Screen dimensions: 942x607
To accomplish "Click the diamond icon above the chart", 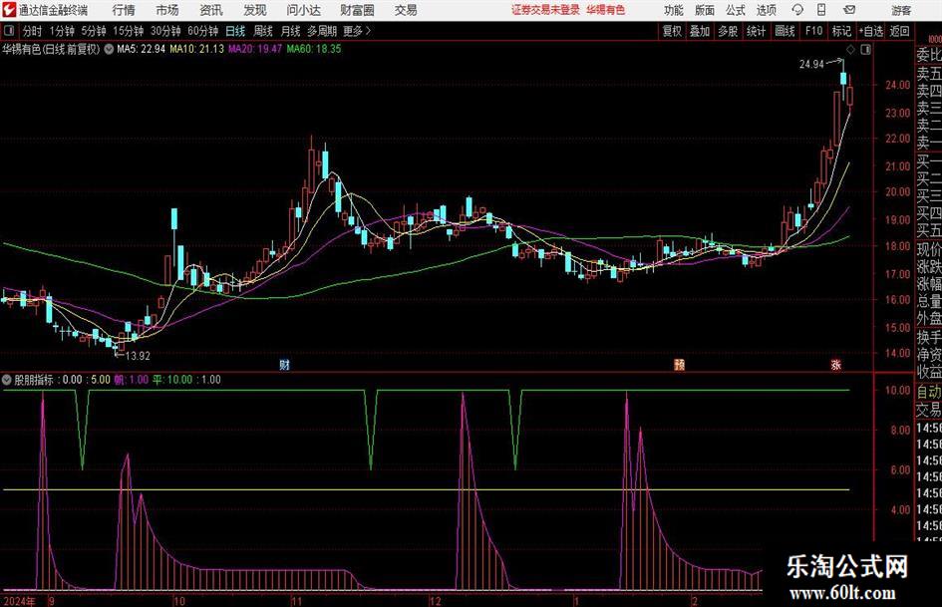I will click(850, 49).
